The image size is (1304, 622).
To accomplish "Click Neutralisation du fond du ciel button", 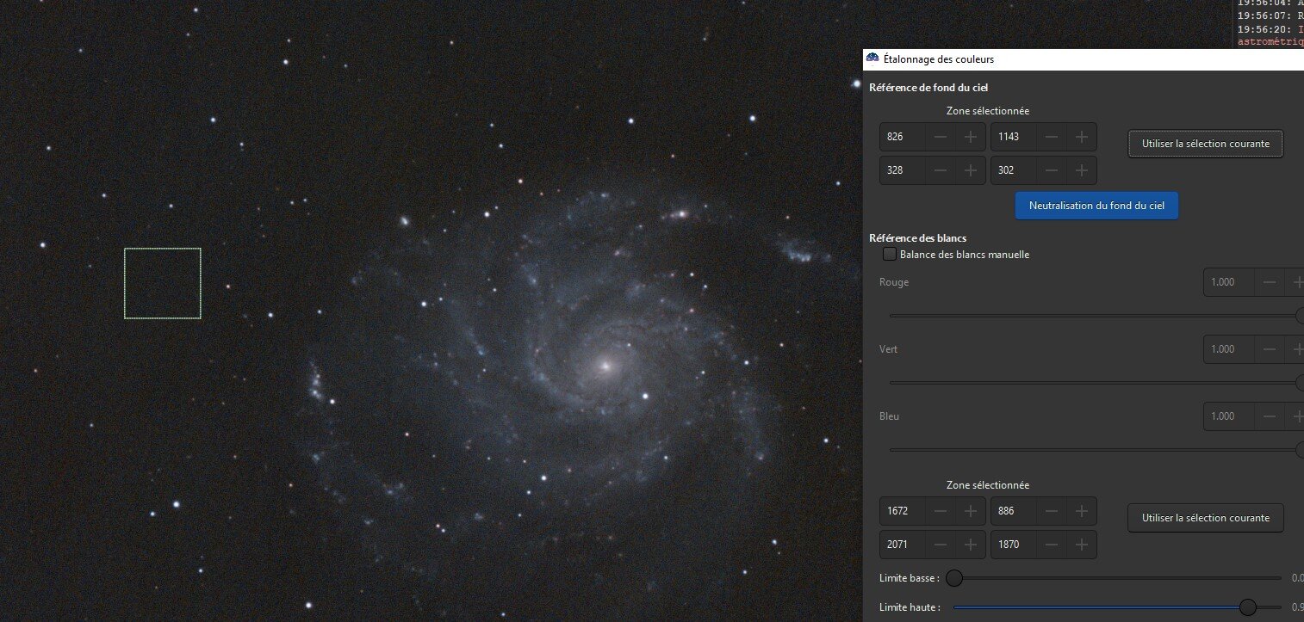I will pyautogui.click(x=1096, y=206).
